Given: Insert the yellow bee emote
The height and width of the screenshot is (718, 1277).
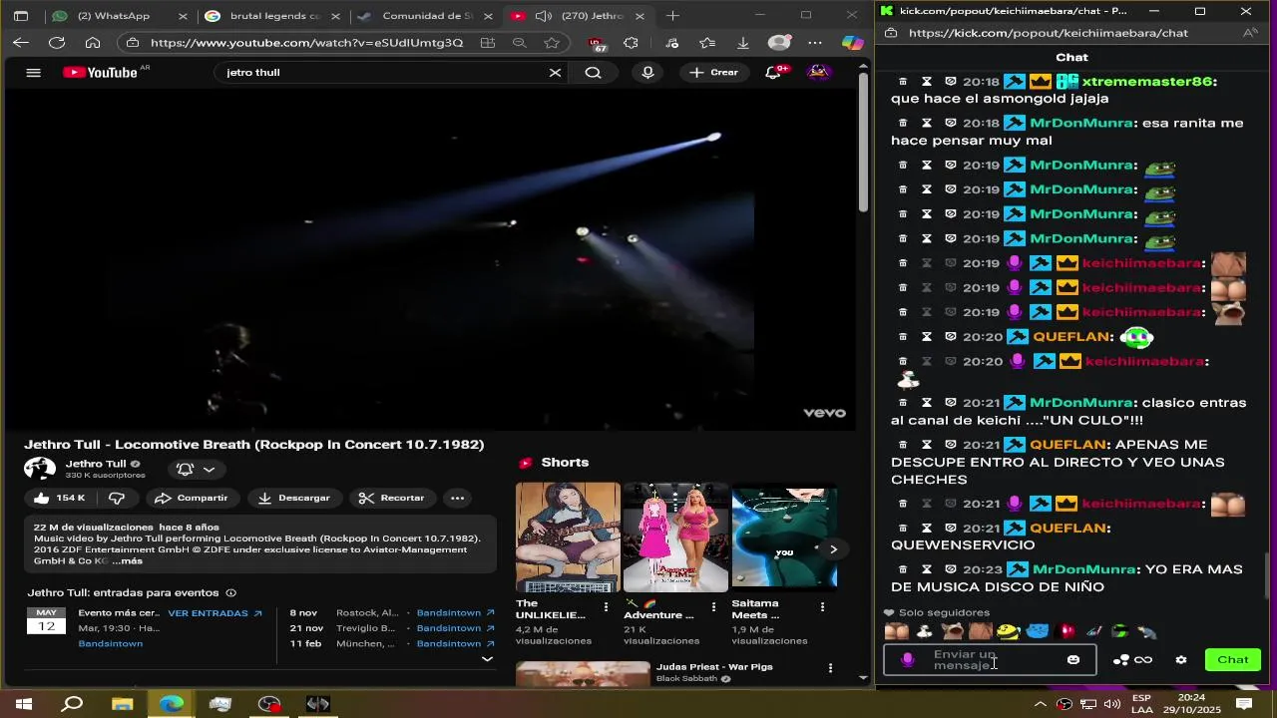Looking at the screenshot, I should pyautogui.click(x=1009, y=631).
